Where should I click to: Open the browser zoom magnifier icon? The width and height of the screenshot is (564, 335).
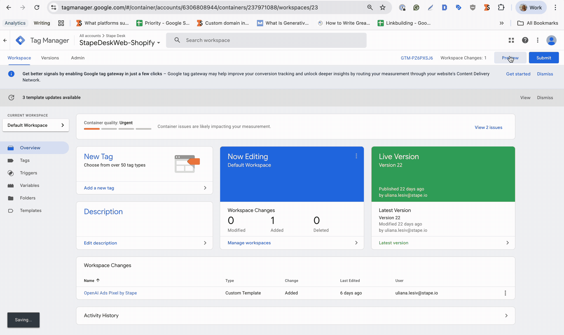click(x=370, y=8)
